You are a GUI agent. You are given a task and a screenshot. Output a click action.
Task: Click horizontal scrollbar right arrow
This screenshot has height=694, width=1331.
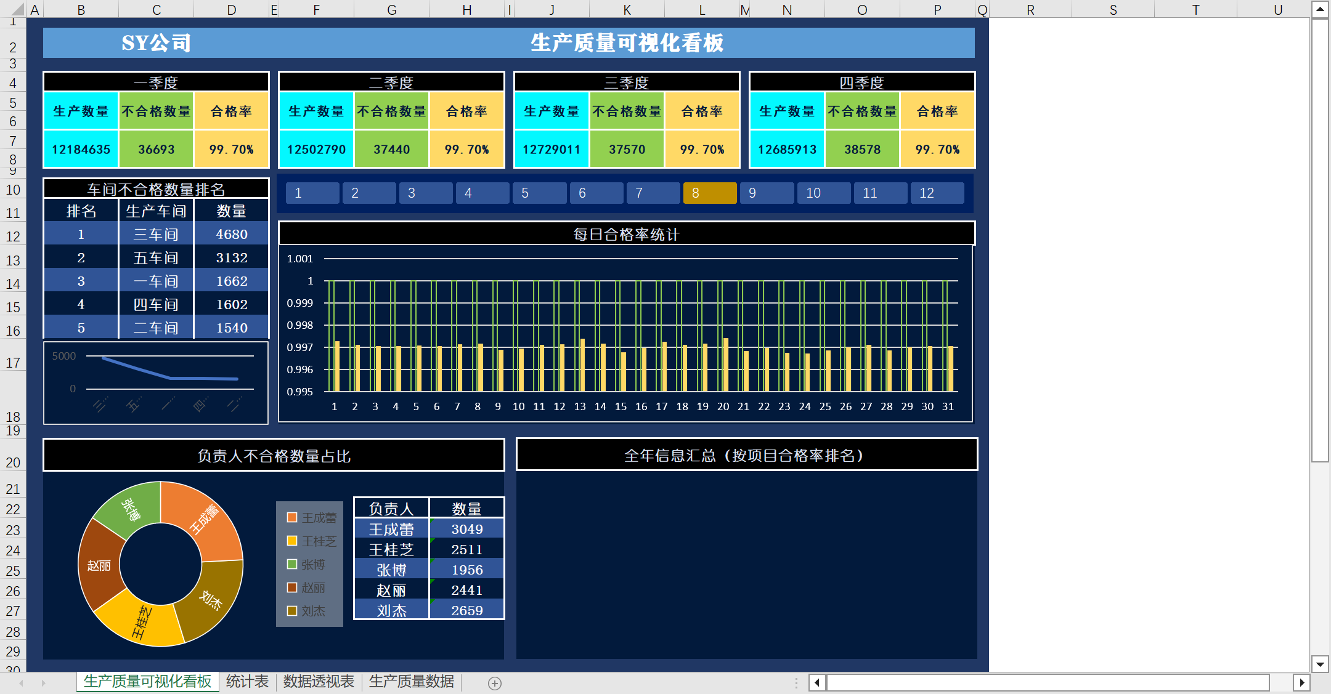click(x=1301, y=682)
